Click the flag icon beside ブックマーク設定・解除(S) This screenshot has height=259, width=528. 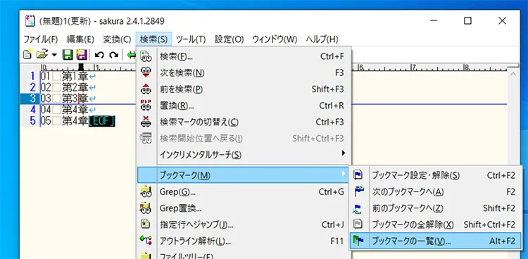coord(358,175)
